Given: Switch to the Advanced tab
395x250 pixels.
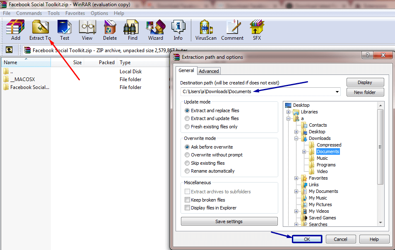Looking at the screenshot, I should point(209,71).
